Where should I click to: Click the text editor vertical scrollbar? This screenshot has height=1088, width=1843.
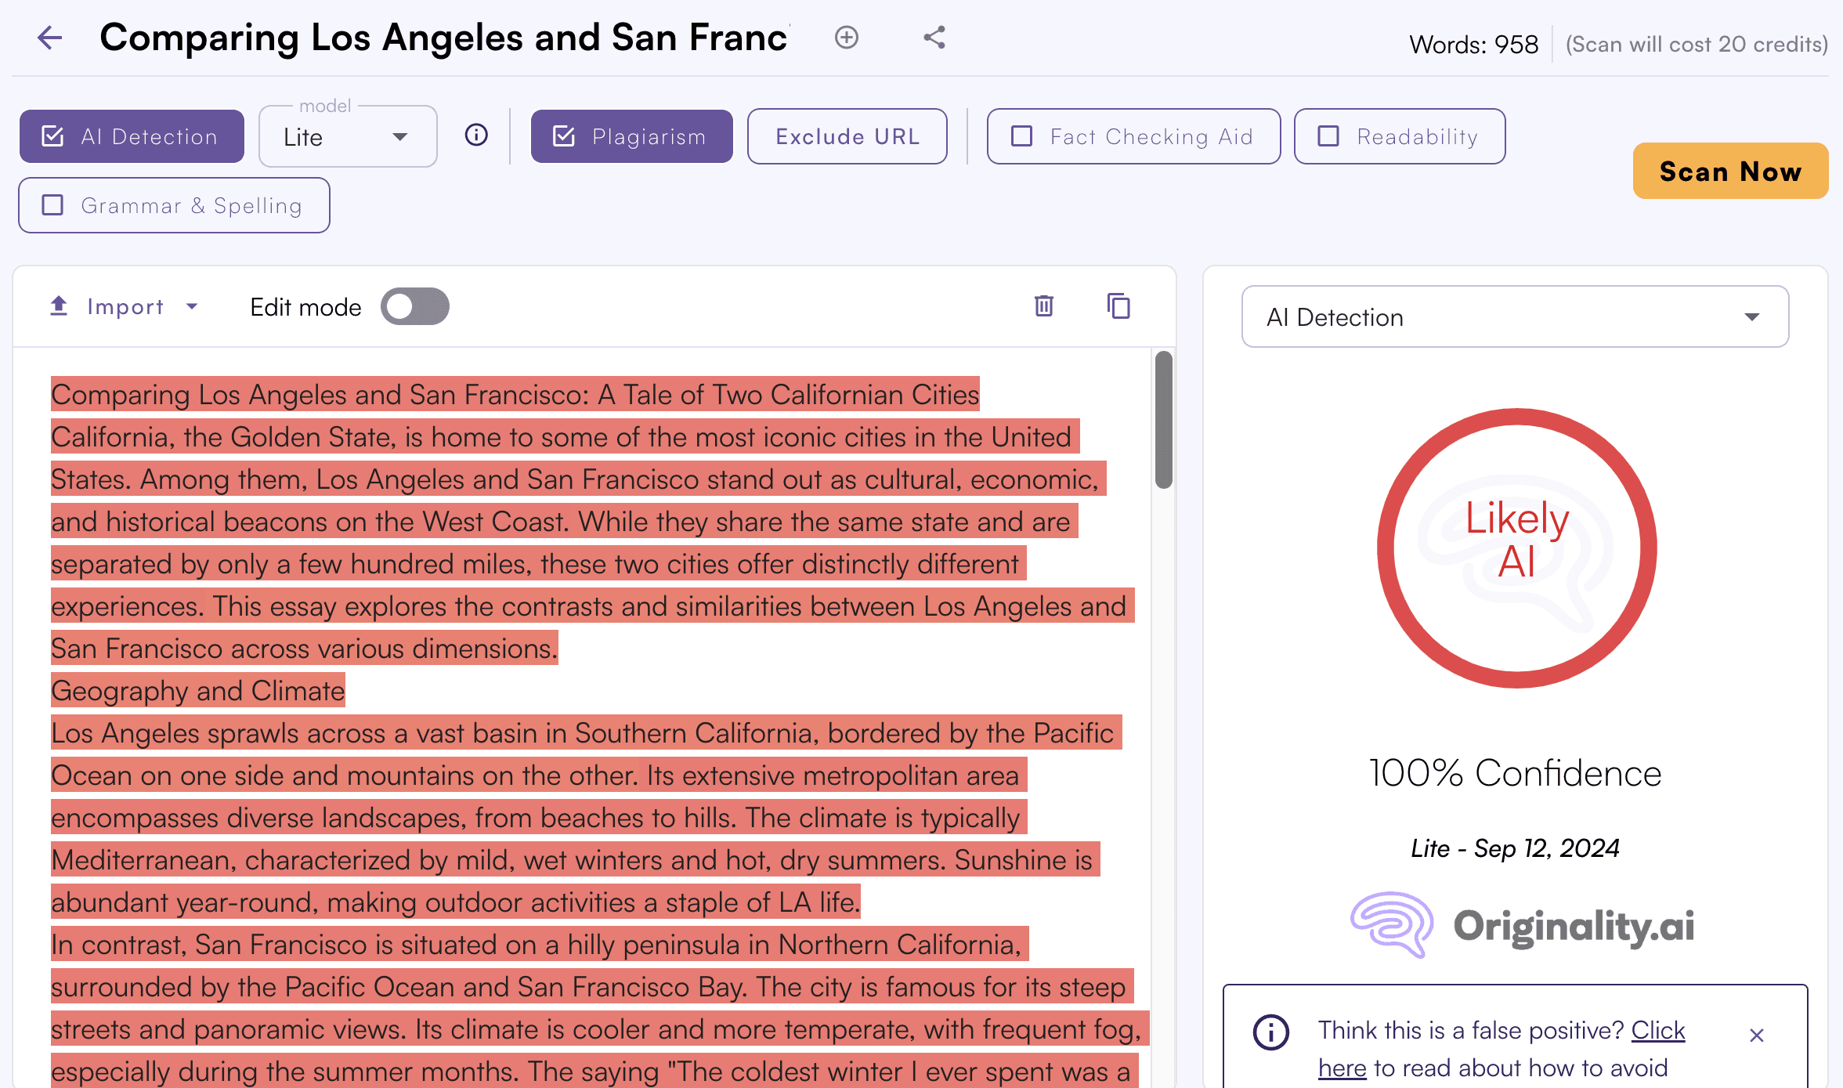[x=1164, y=420]
